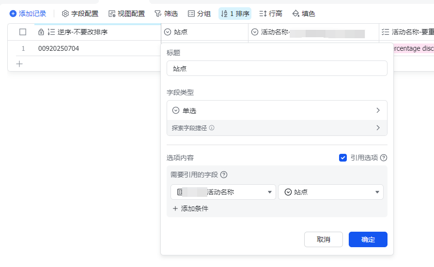Expand the 探索字段捷径 row
The height and width of the screenshot is (267, 434).
(x=277, y=128)
